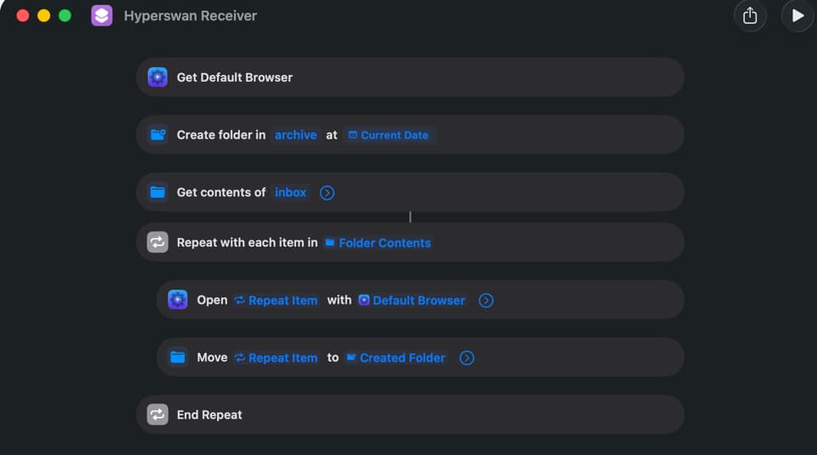The image size is (817, 455).
Task: Click the Get contents of label
Action: [x=221, y=192]
